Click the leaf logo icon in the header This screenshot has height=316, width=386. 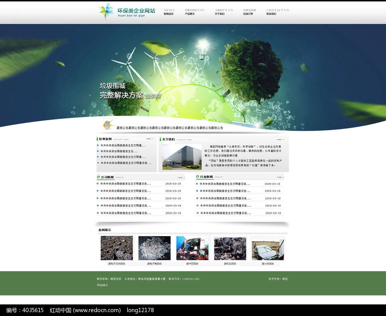point(106,12)
